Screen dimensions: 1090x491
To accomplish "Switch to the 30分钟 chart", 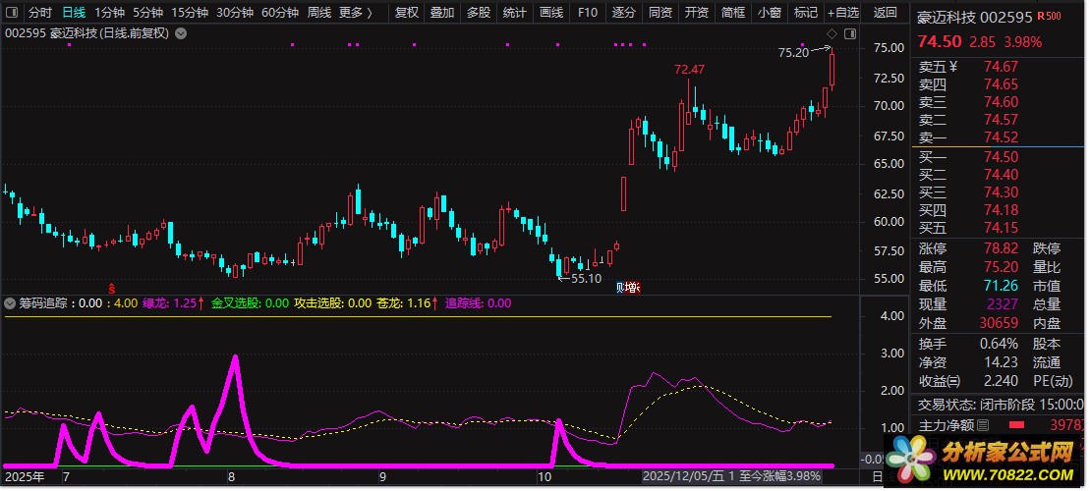I will pyautogui.click(x=235, y=13).
